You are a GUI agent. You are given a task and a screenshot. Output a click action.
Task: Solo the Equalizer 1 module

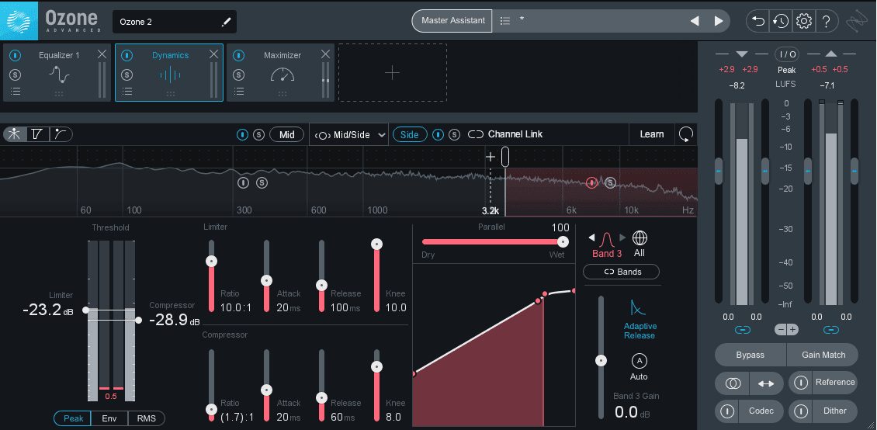(16, 75)
